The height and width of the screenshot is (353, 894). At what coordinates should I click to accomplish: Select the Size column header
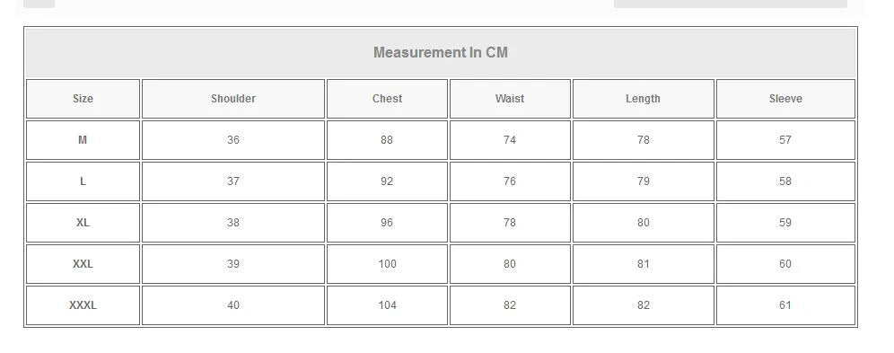[x=83, y=99]
